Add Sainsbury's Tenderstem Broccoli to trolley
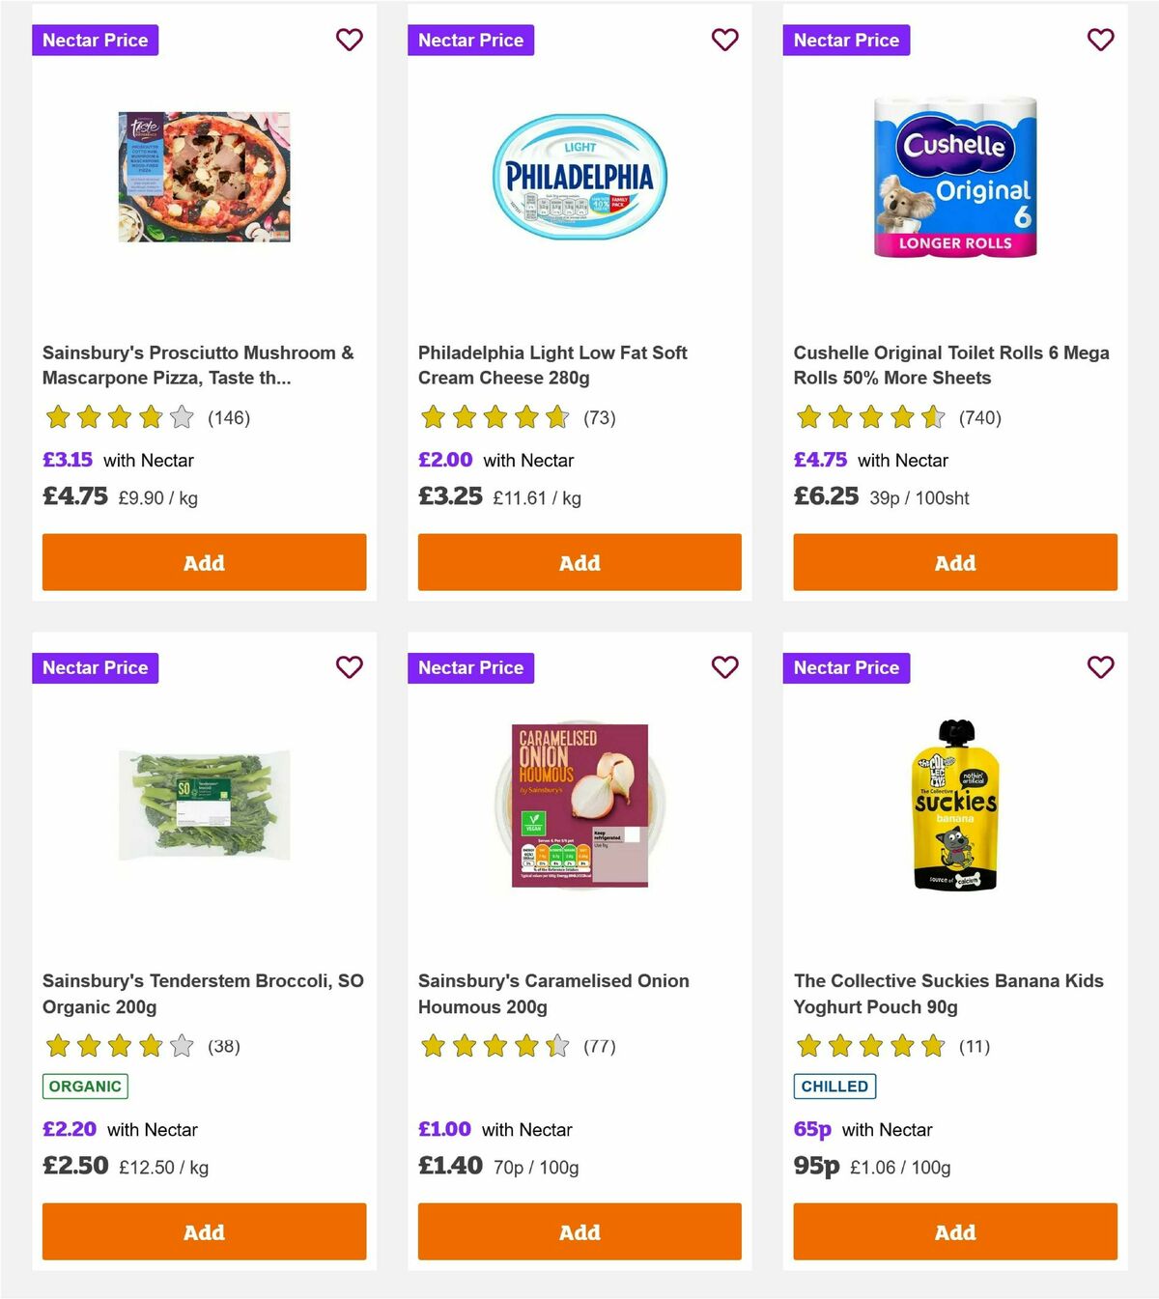Screen dimensions: 1159x1299 (x=204, y=1232)
